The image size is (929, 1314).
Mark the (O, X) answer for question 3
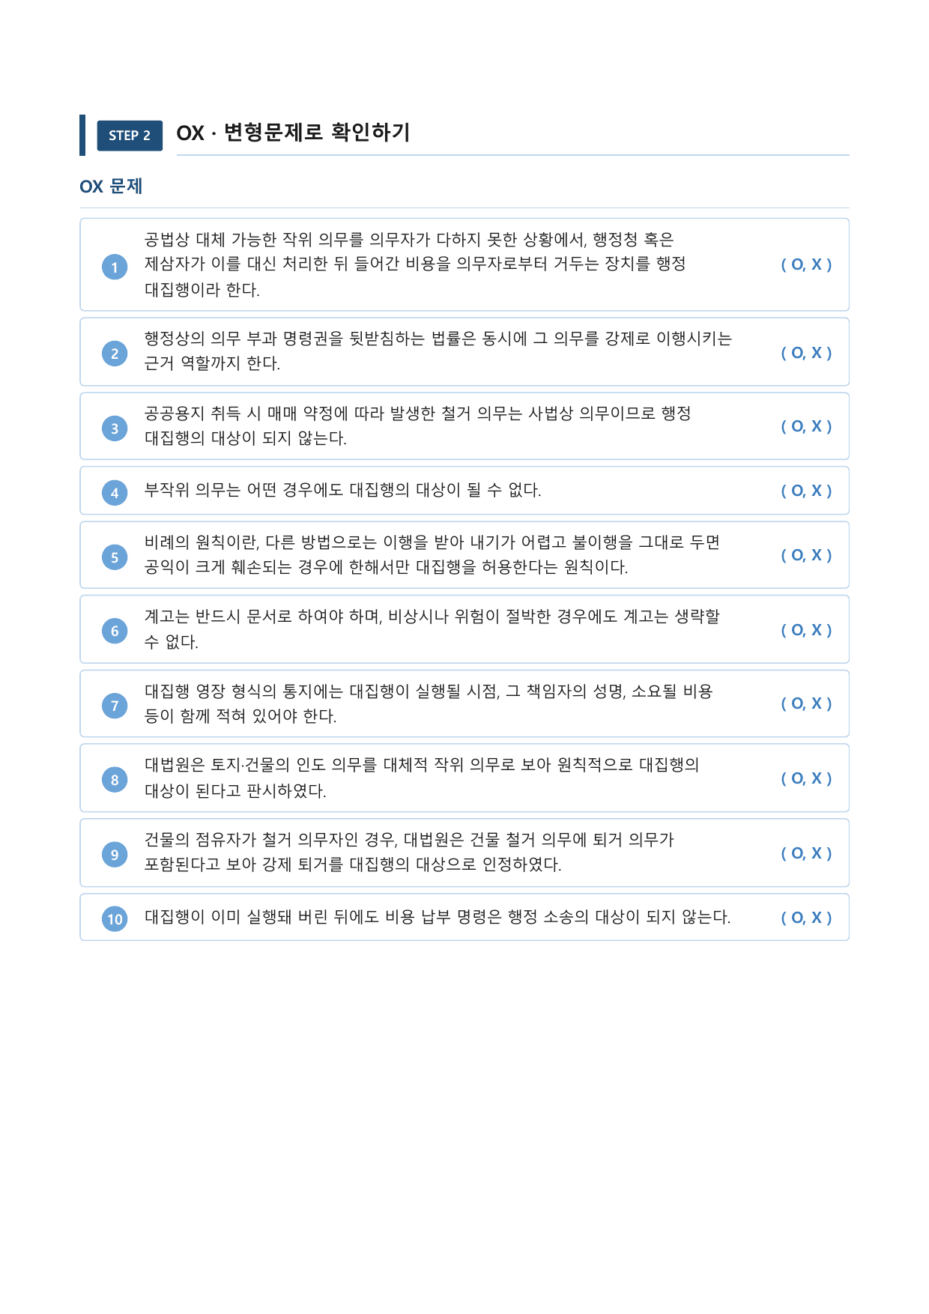pyautogui.click(x=806, y=426)
